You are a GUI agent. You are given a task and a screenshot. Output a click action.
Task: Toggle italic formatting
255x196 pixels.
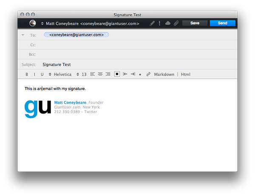(34, 74)
